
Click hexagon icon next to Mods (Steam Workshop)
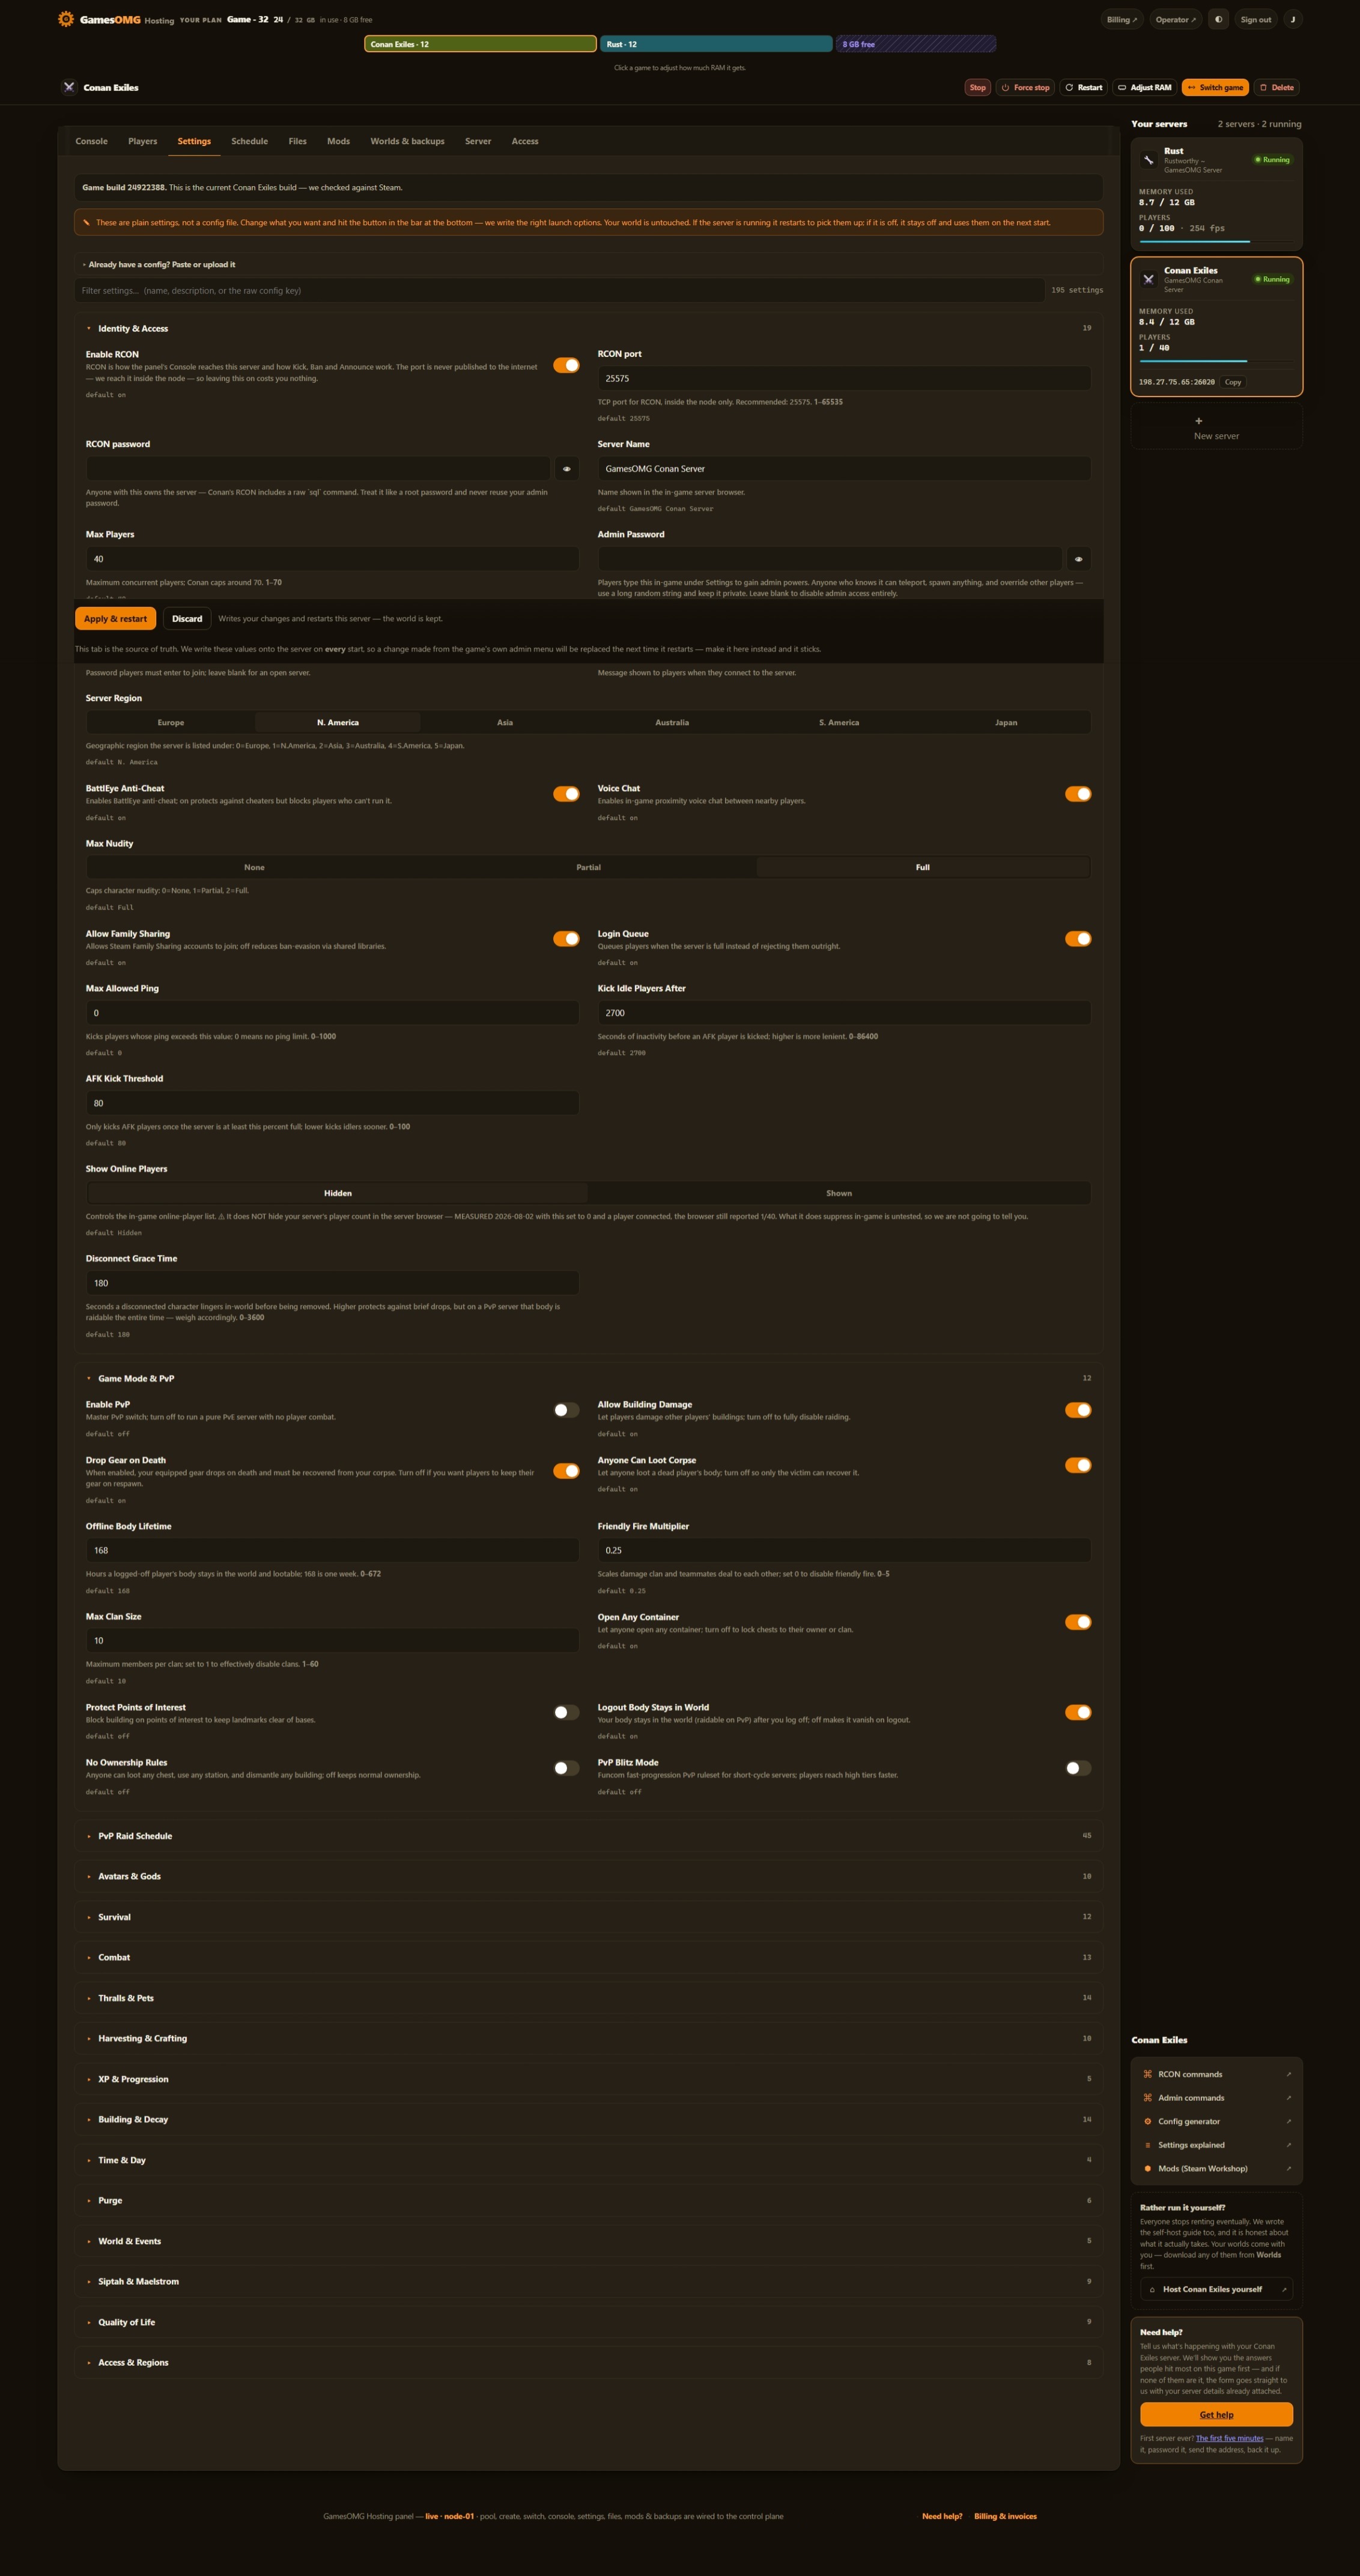pos(1148,2168)
